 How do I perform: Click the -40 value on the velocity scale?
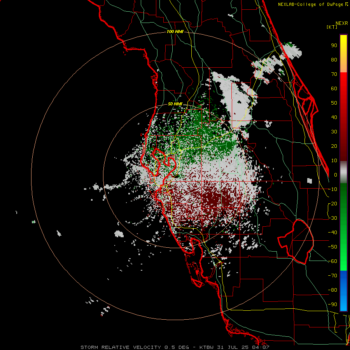(332, 233)
